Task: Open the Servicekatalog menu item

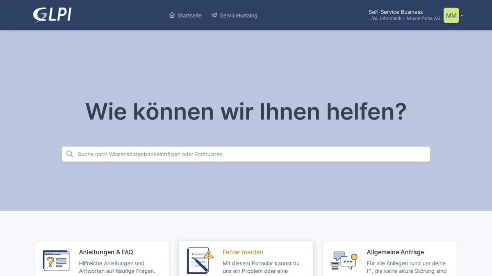Action: coord(235,15)
